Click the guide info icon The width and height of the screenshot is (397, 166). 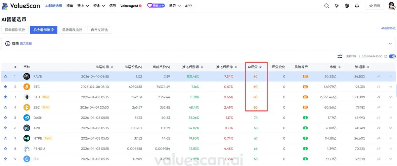tap(8, 43)
